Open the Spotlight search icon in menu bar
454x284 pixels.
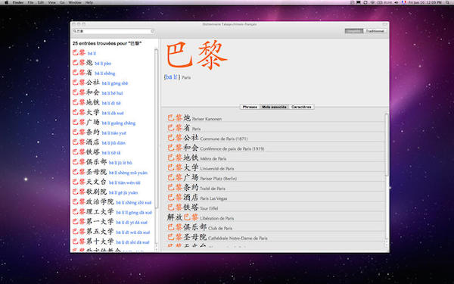click(x=448, y=2)
